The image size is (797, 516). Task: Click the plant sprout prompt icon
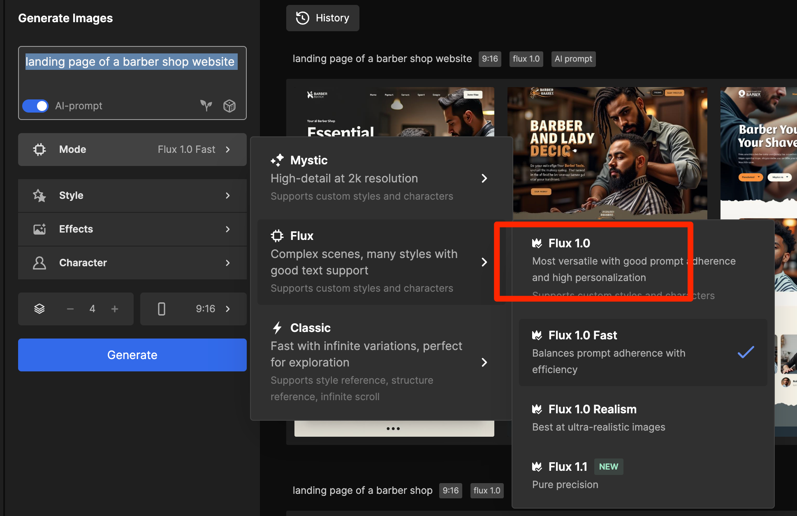(206, 106)
